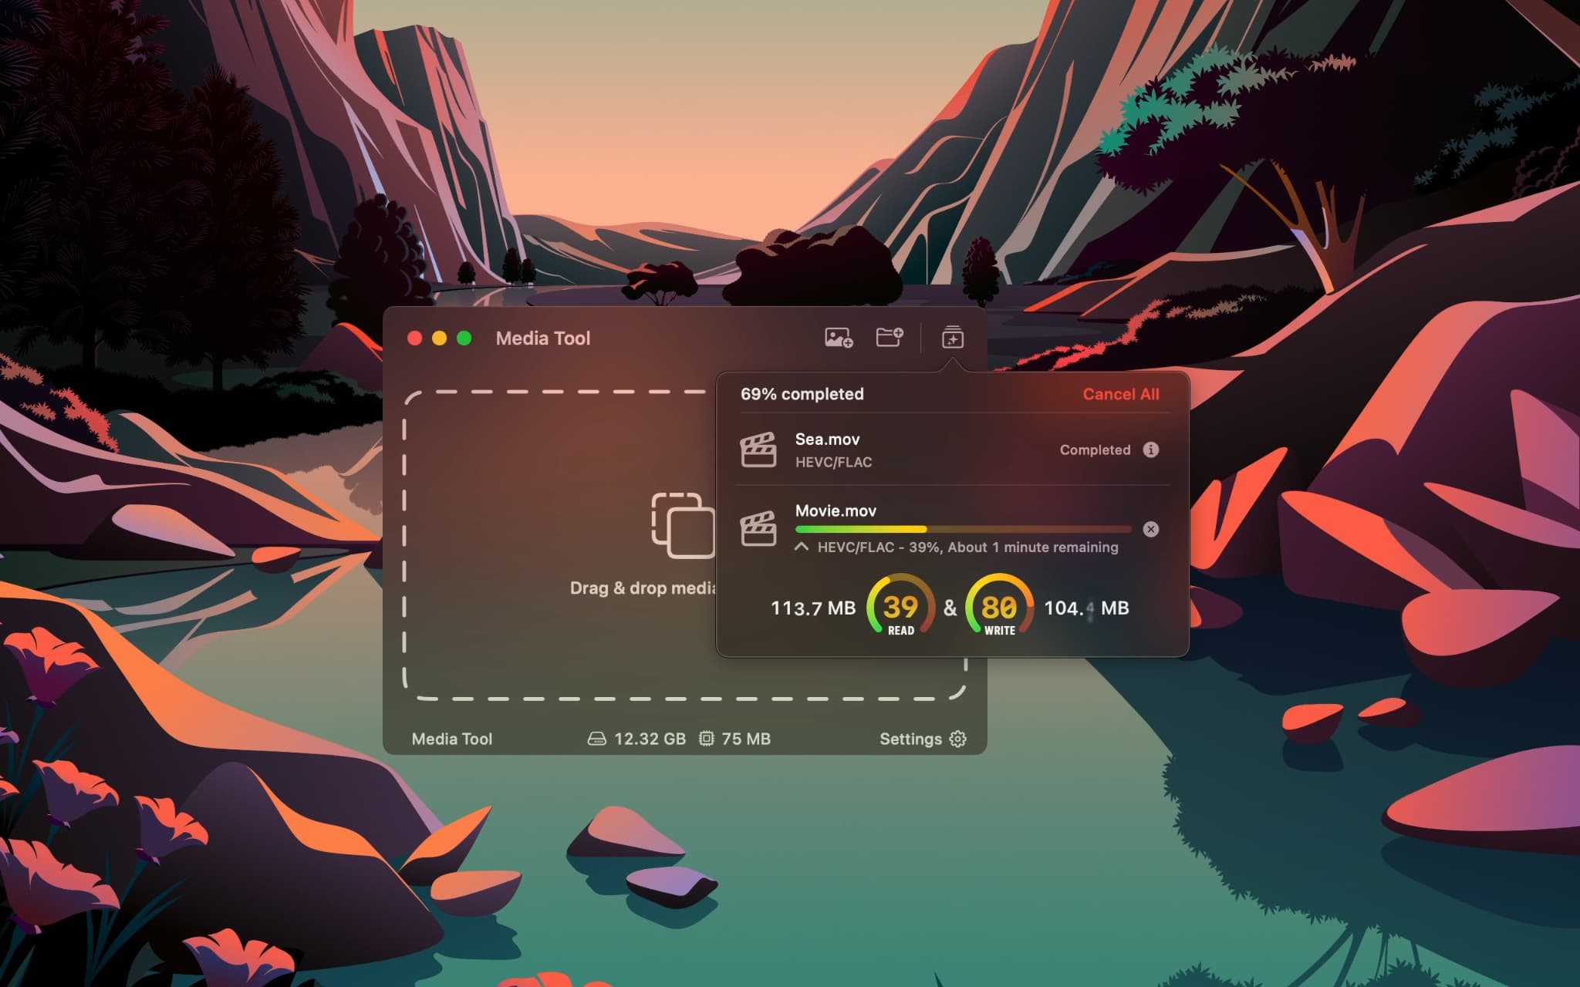Open info details for completed Sea.mov conversion
The height and width of the screenshot is (987, 1580).
click(1152, 450)
